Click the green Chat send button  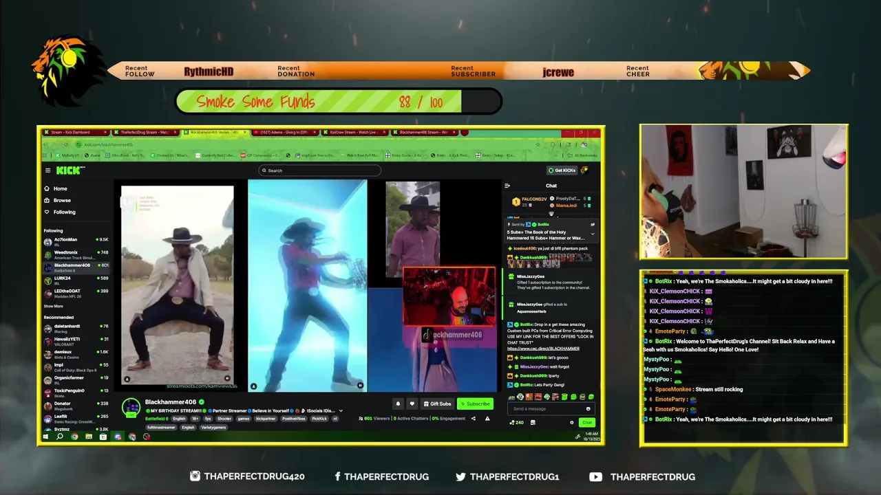(x=586, y=422)
